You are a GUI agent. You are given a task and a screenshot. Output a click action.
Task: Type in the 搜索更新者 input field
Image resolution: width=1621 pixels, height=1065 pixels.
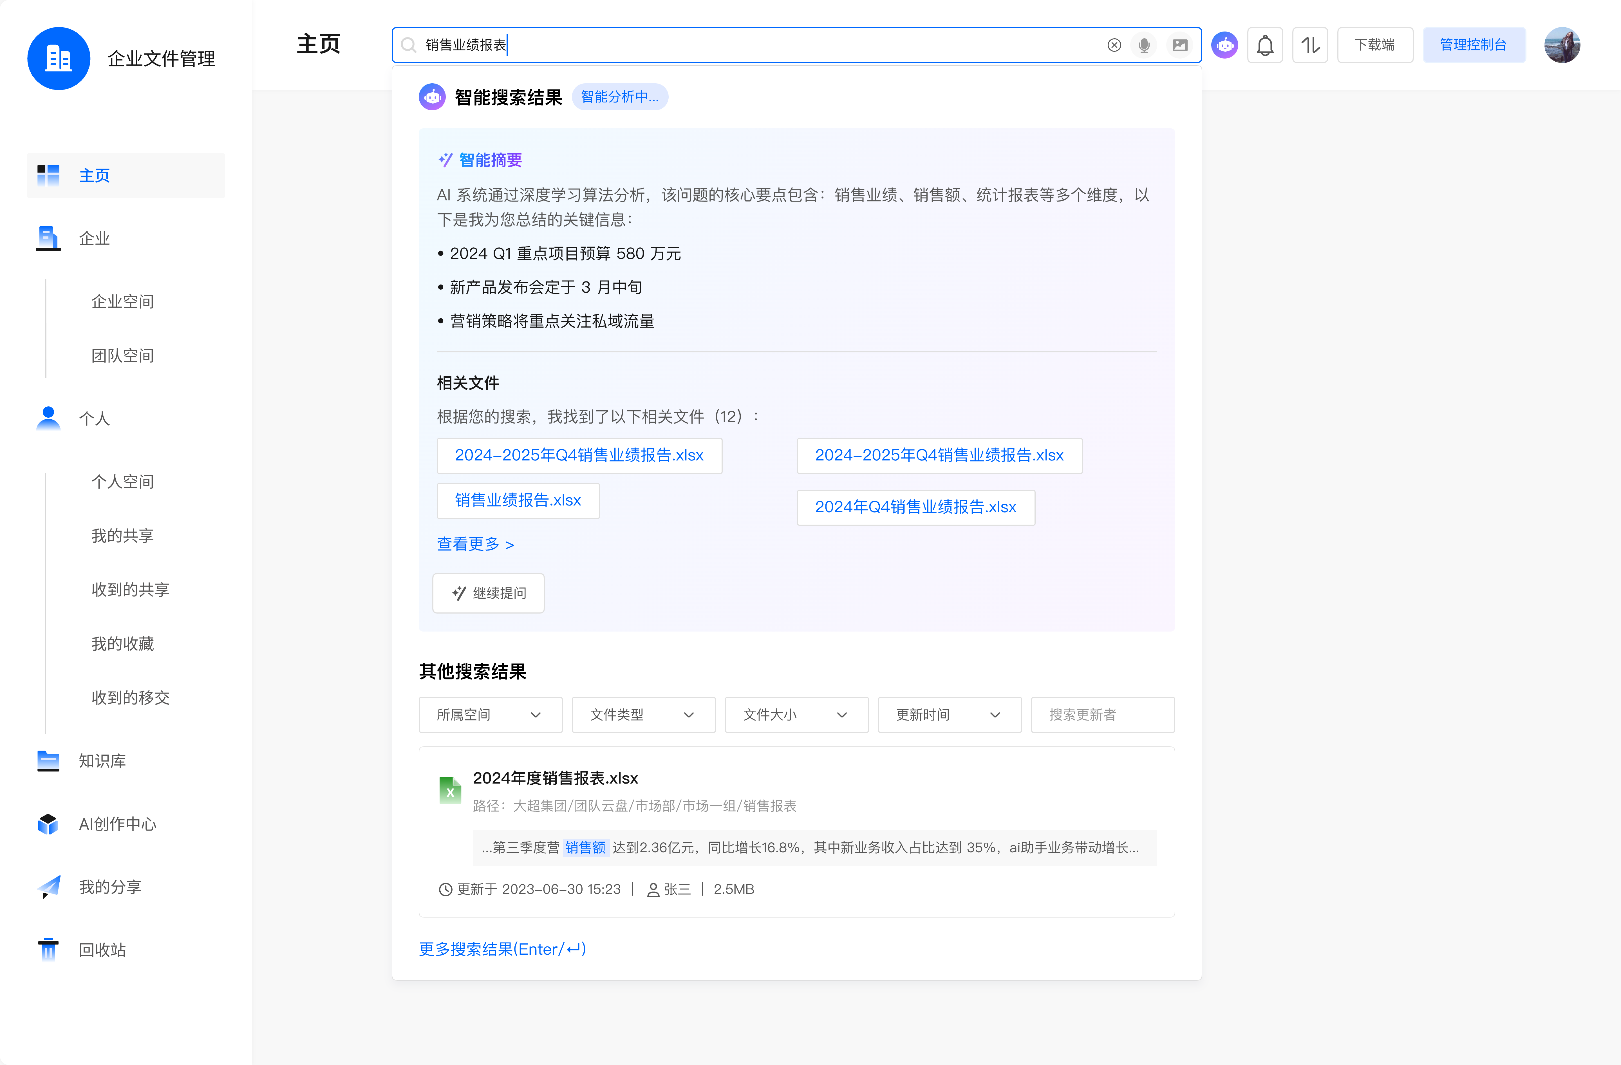[1102, 714]
